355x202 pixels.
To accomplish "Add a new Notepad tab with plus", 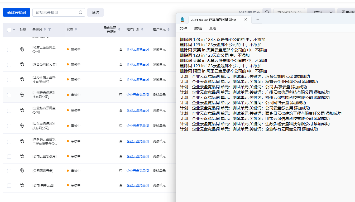I will click(258, 20).
